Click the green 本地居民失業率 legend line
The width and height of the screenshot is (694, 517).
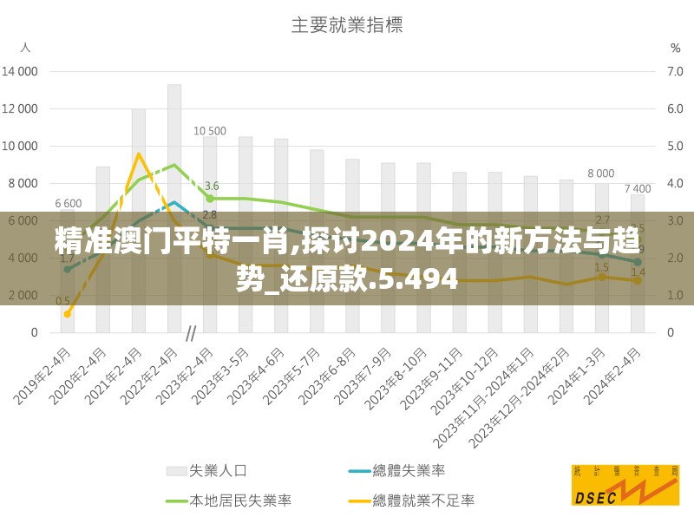(177, 501)
